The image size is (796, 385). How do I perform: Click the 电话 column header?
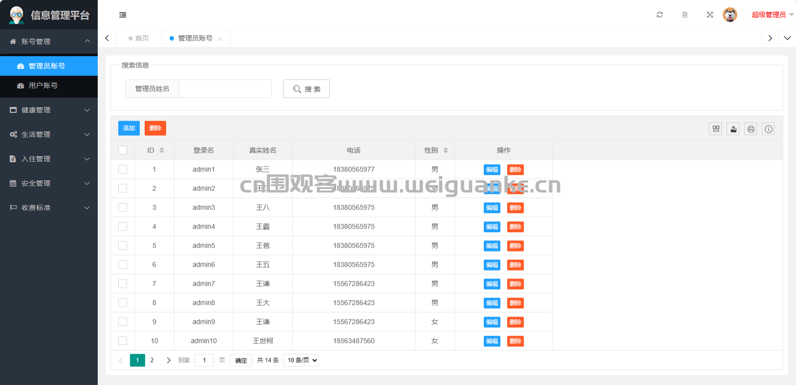[354, 150]
